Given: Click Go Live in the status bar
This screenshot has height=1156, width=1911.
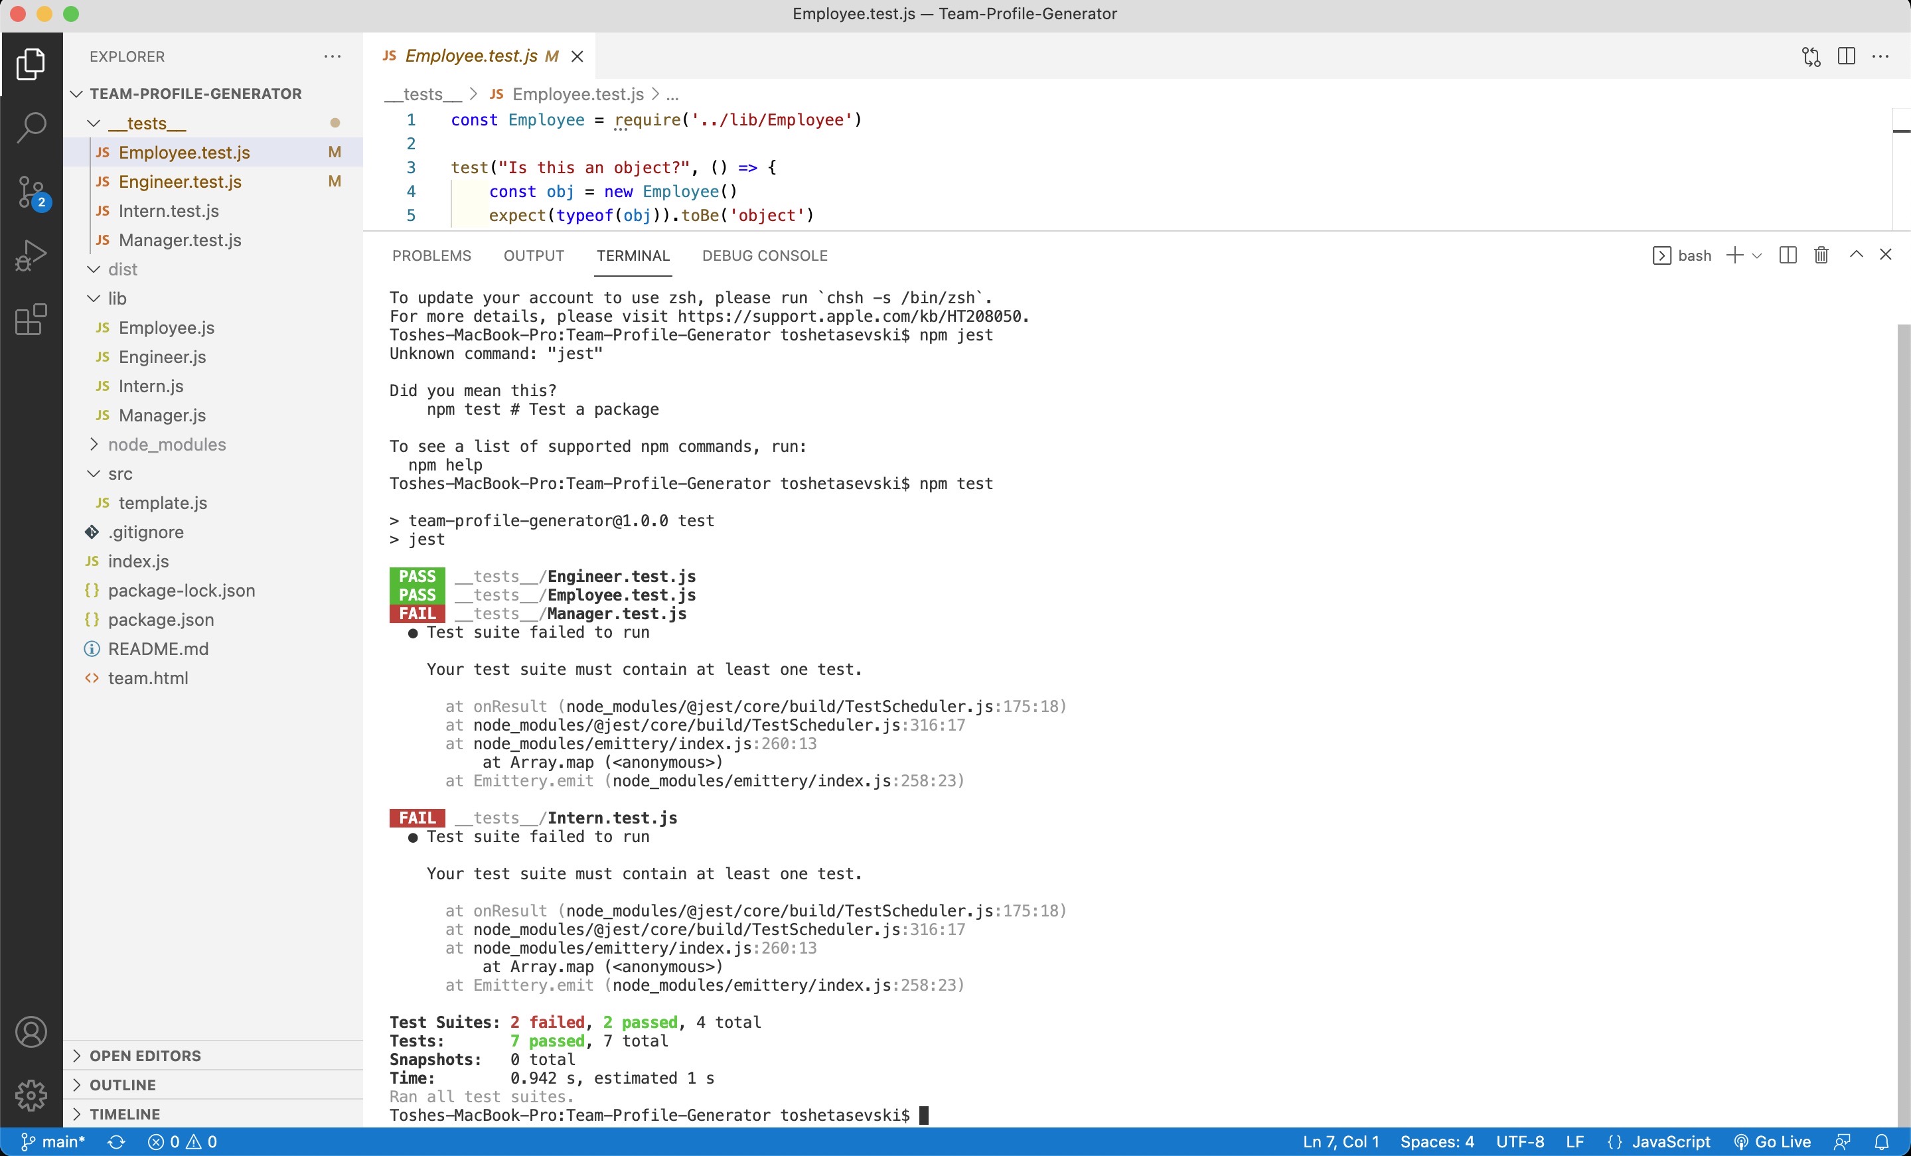Looking at the screenshot, I should pos(1773,1141).
